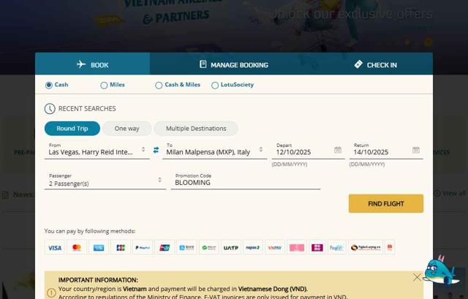This screenshot has height=299, width=468.
Task: Click the Depart date field
Action: pos(308,151)
